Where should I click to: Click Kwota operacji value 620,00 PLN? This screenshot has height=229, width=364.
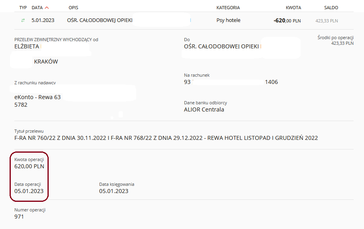[29, 167]
